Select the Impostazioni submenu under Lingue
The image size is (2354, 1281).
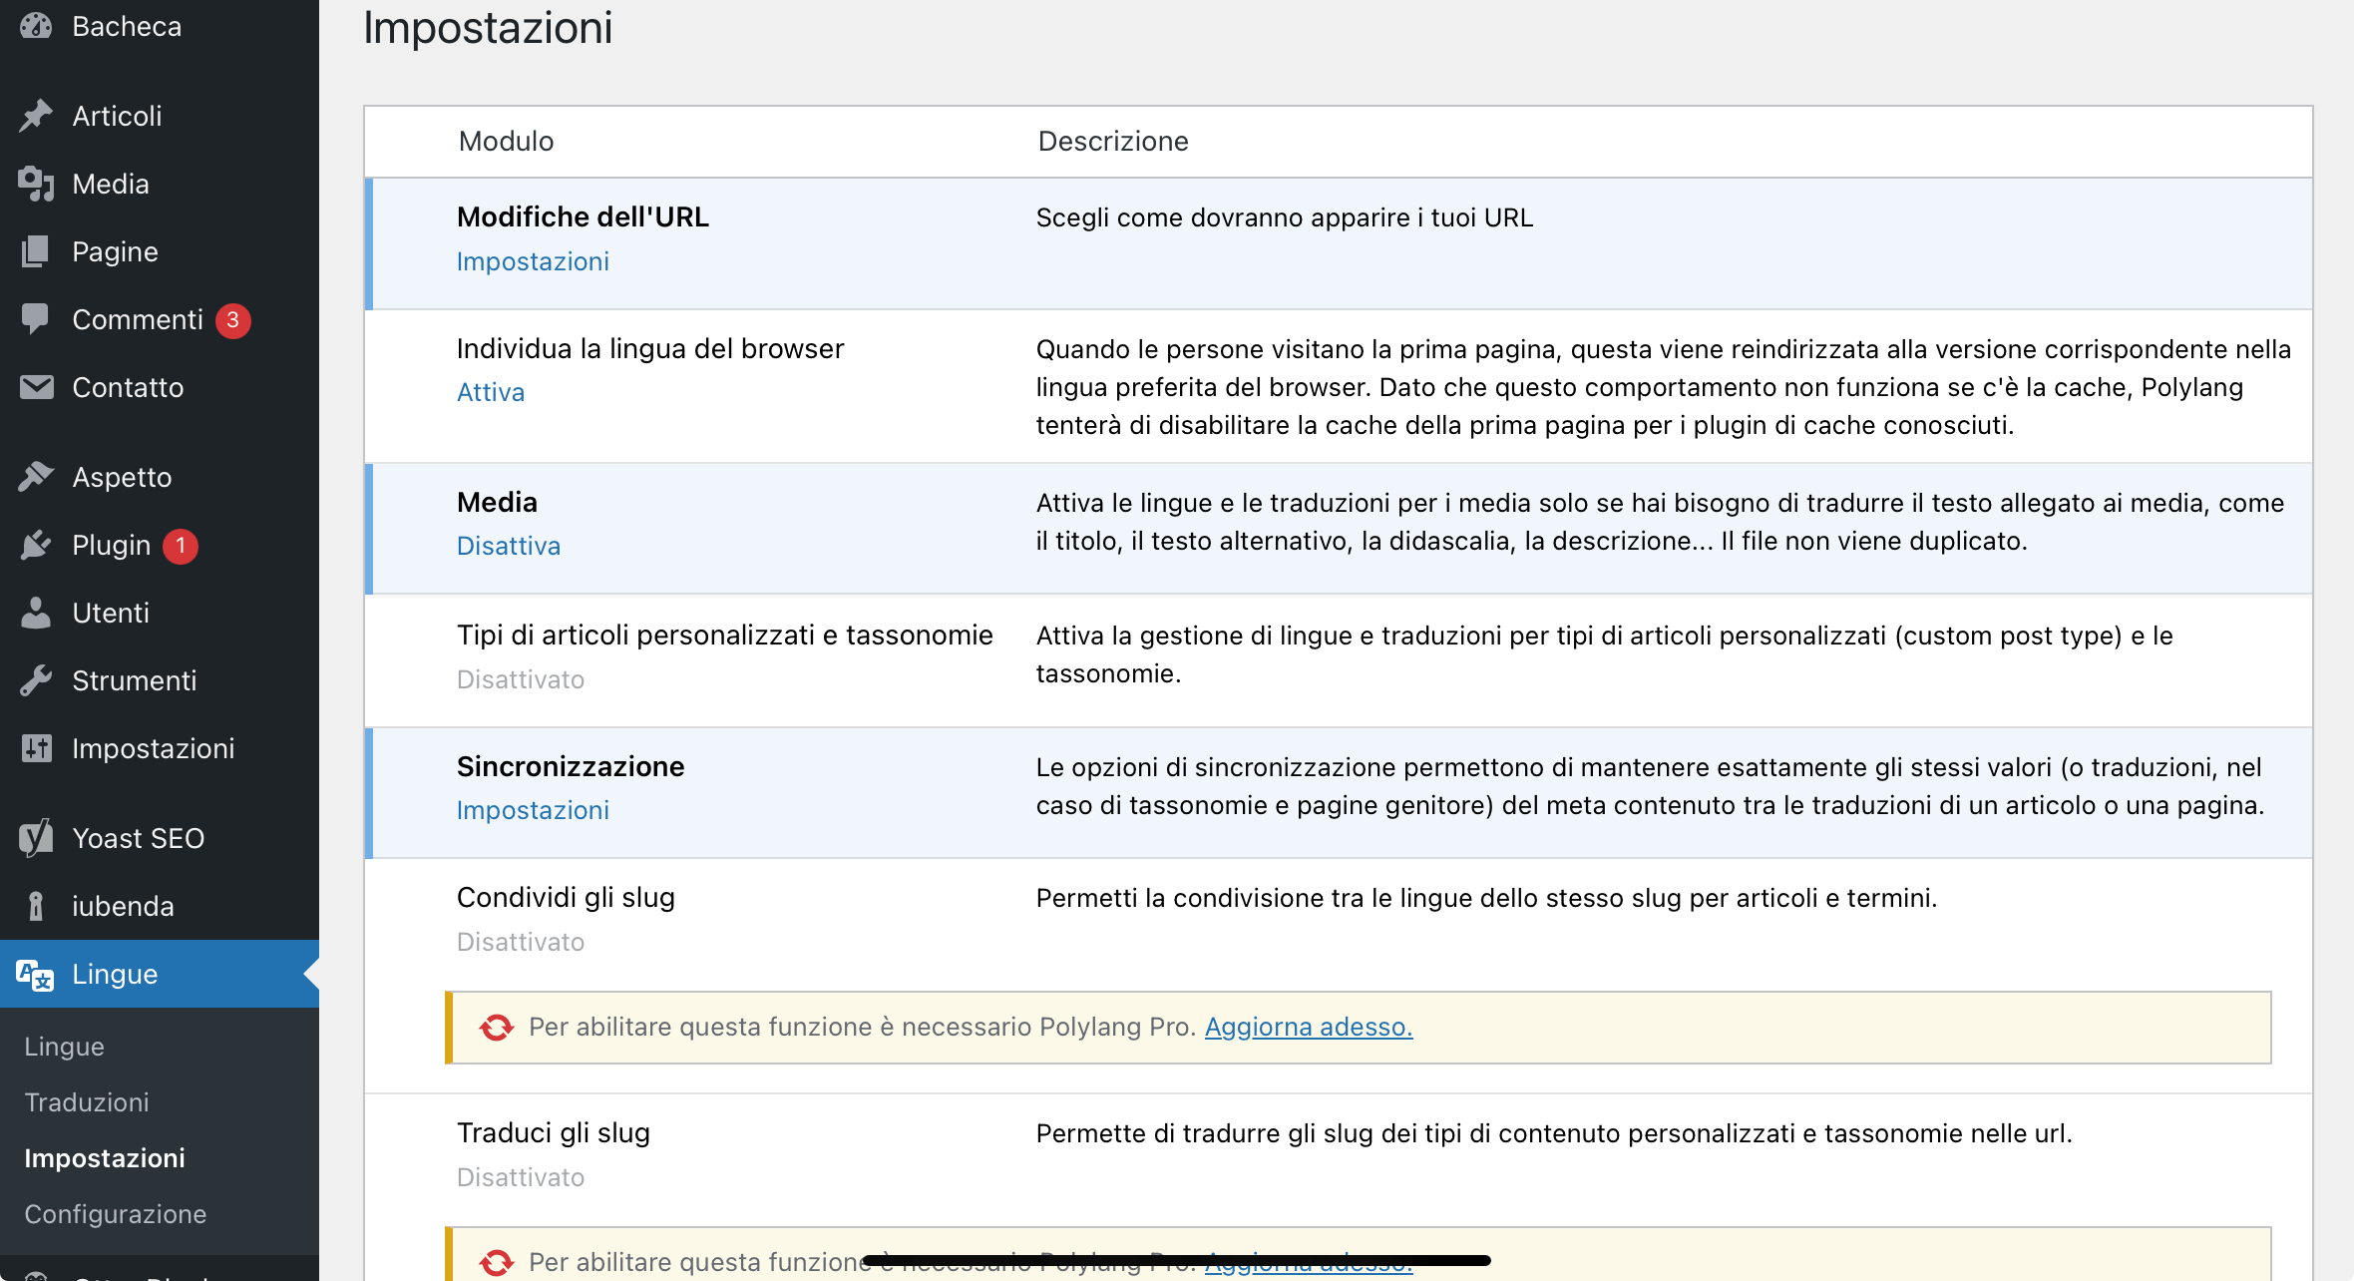[x=105, y=1158]
